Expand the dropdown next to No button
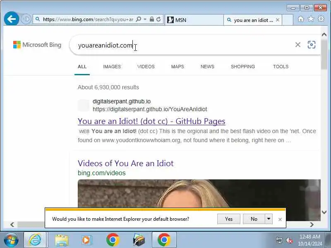This screenshot has width=331, height=248. point(269,219)
